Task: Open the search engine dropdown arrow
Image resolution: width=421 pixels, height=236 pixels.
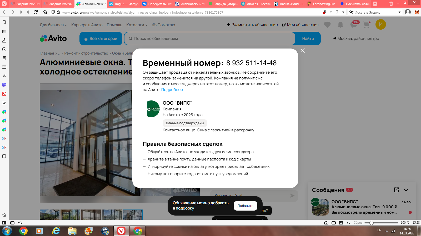Action: point(399,12)
